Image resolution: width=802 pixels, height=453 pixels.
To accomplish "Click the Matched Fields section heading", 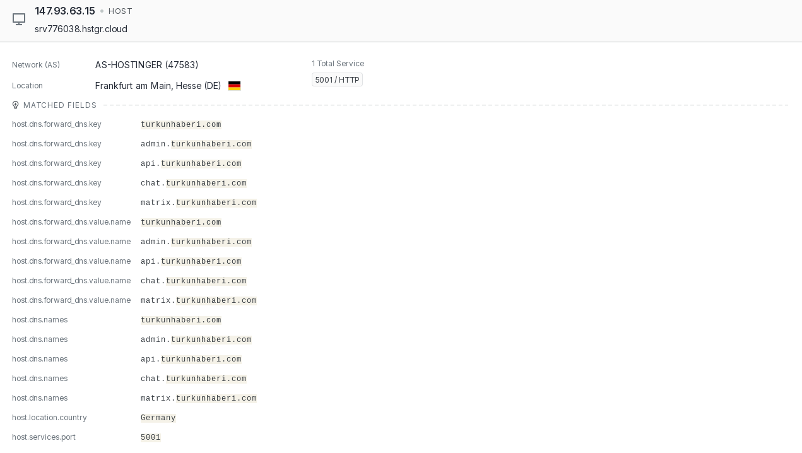I will tap(60, 105).
